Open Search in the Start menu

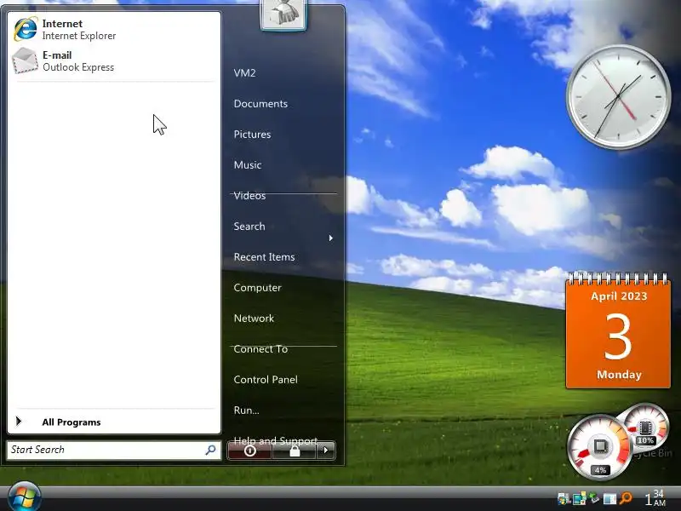point(249,227)
